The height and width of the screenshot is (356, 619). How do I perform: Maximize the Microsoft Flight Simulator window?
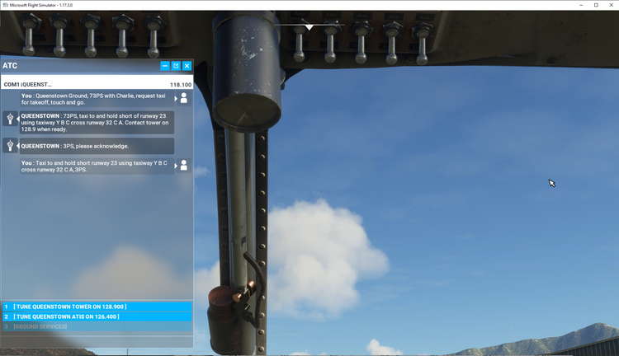596,5
